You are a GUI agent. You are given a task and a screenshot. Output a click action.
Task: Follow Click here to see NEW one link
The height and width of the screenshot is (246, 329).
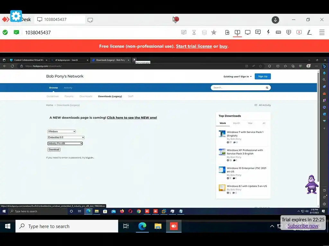[x=132, y=118]
